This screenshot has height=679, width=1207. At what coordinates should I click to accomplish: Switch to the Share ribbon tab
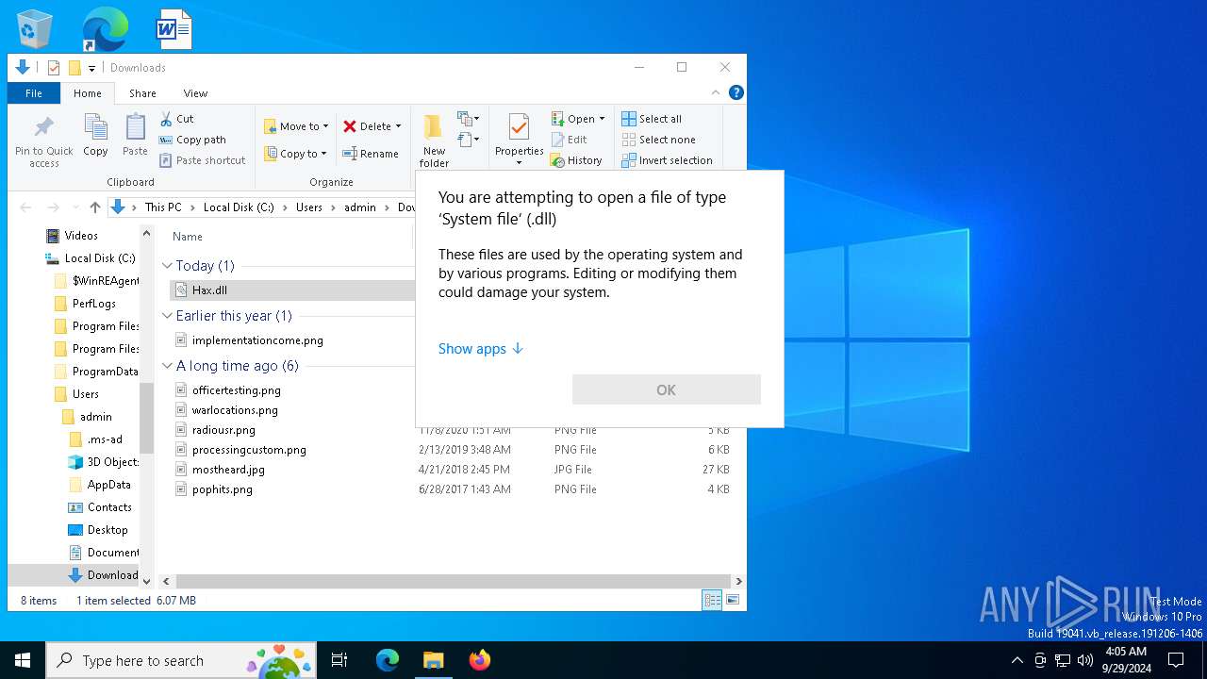click(142, 93)
